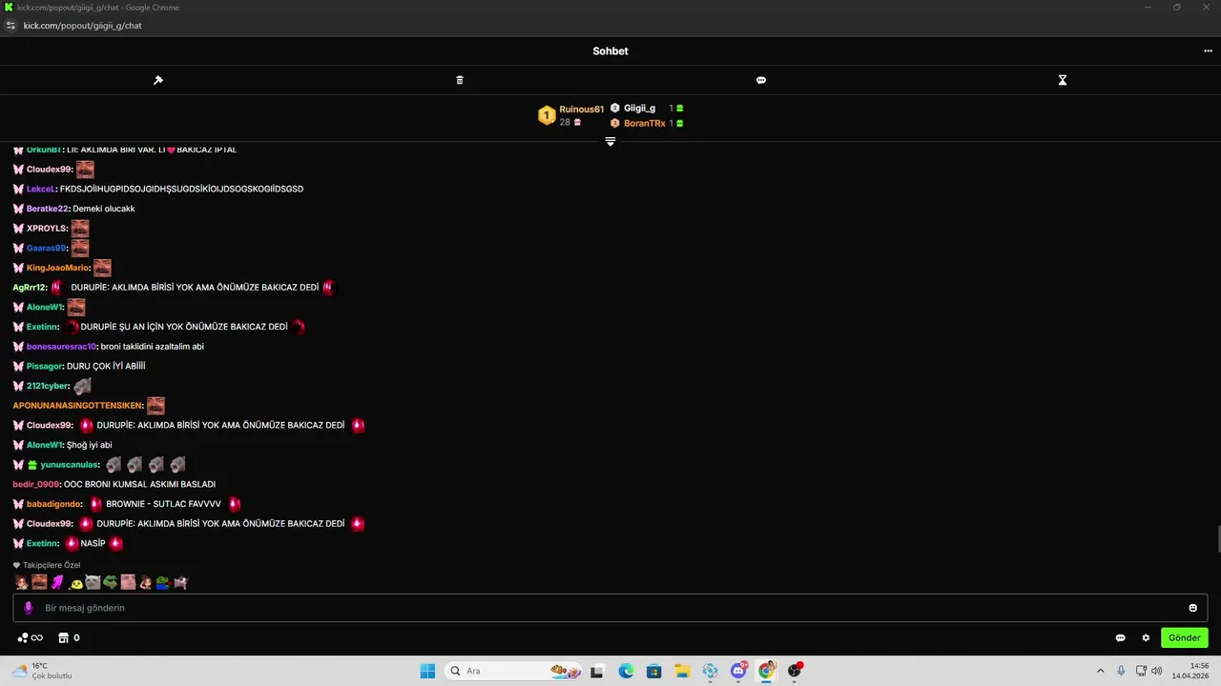Open File Explorer from taskbar
This screenshot has width=1221, height=686.
[x=682, y=671]
